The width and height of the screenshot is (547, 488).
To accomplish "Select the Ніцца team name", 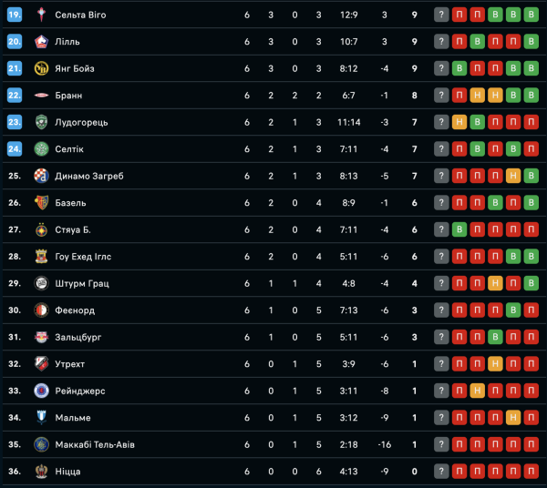I will pyautogui.click(x=68, y=472).
